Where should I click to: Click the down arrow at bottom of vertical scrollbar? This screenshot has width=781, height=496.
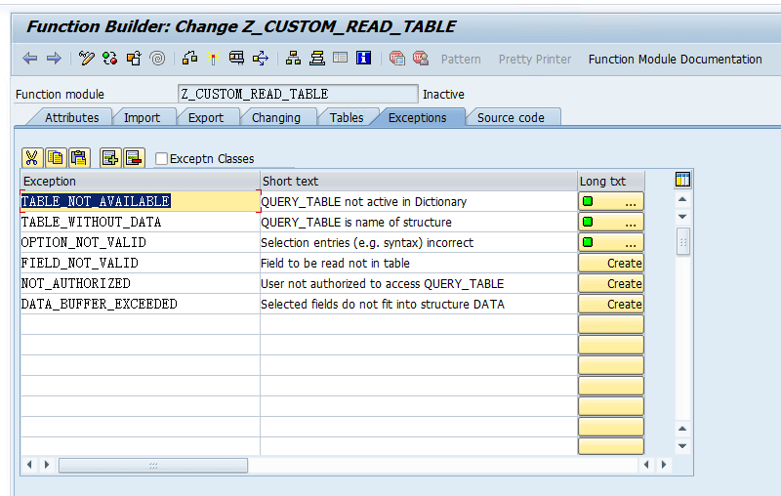tap(682, 445)
